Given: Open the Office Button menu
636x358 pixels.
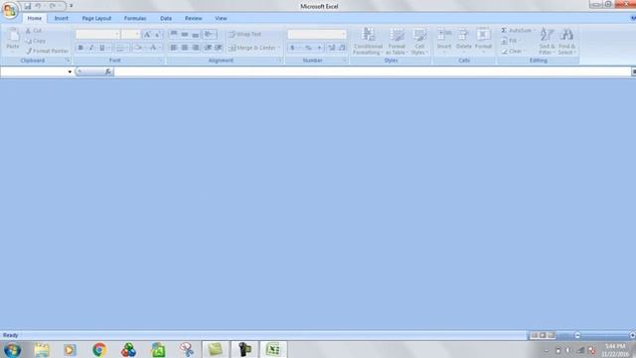Looking at the screenshot, I should 9,10.
